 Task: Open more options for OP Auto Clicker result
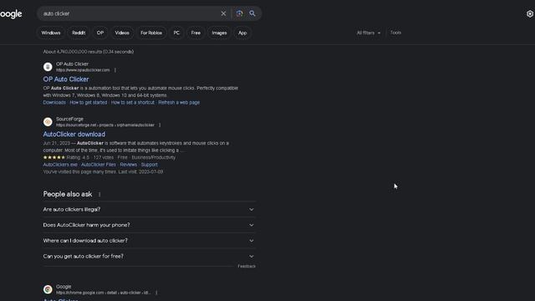point(115,70)
